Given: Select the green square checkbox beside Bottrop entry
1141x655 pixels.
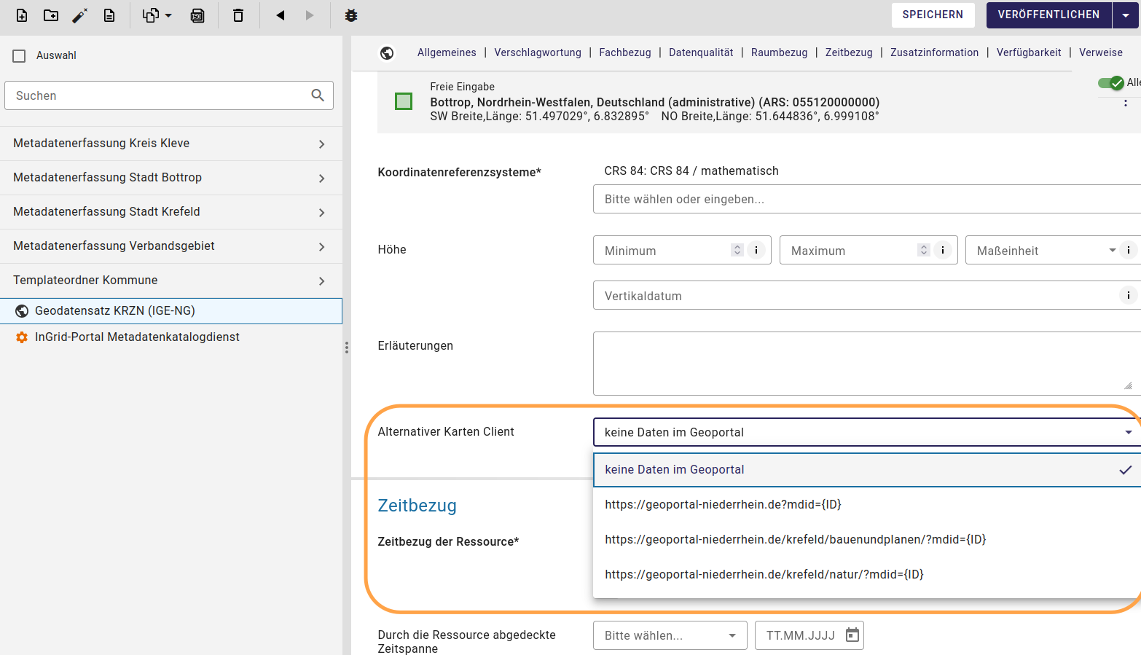Looking at the screenshot, I should [x=403, y=101].
